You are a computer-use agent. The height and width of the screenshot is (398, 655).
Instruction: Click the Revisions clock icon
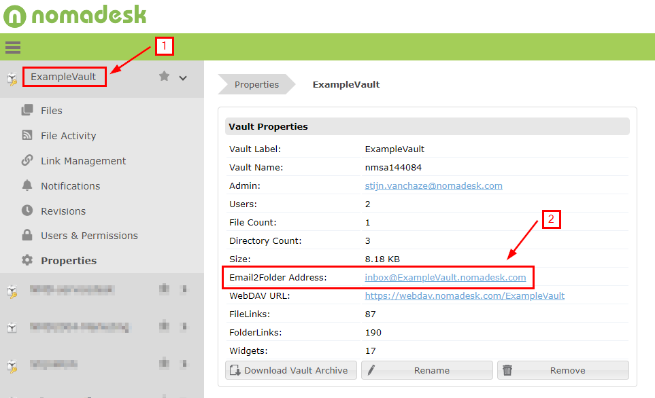click(27, 211)
